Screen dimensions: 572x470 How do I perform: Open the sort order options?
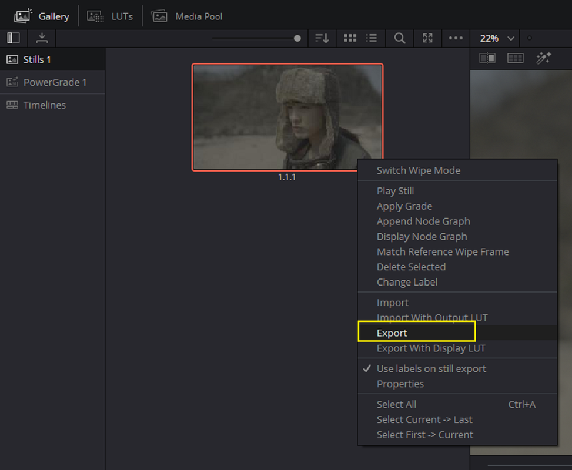tap(322, 38)
